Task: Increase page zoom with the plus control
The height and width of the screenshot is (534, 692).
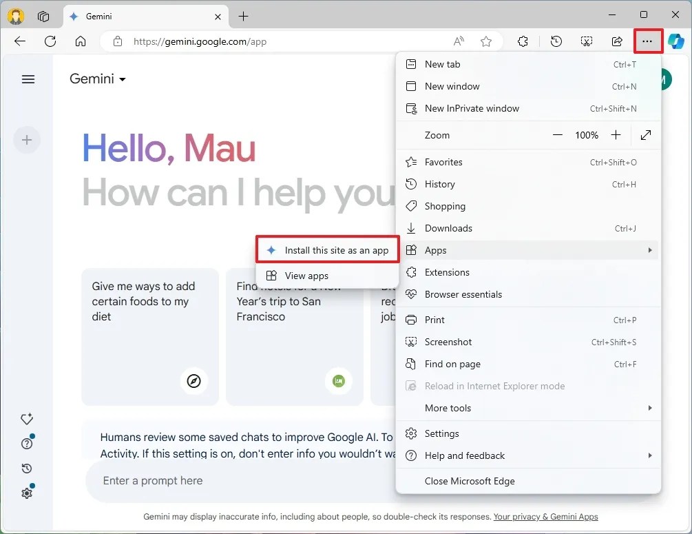Action: pos(616,135)
